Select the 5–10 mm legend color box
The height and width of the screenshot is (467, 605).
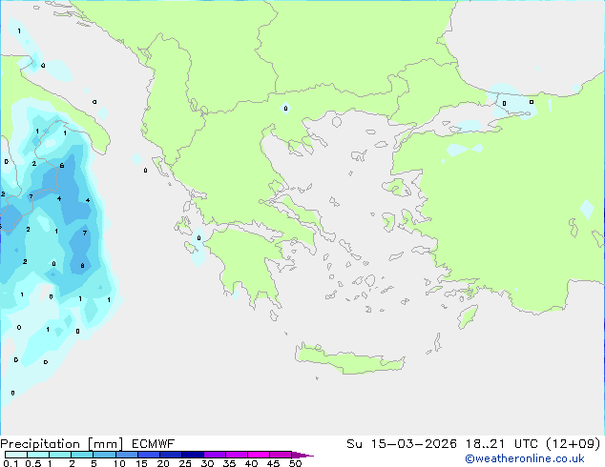[104, 455]
